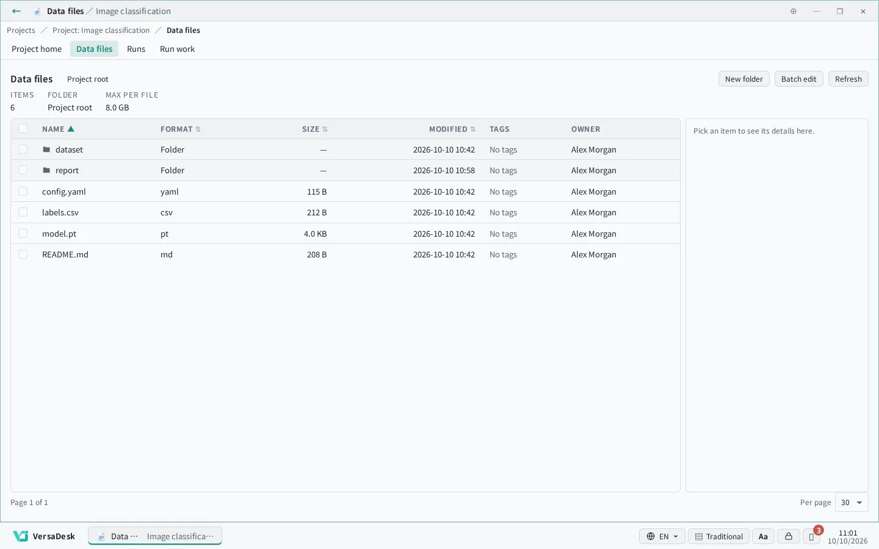Tick the select-all checkbox in header
Viewport: 879px width, 549px height.
coord(23,129)
